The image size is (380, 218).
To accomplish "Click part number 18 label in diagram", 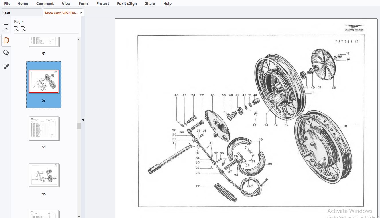I will point(212,95).
